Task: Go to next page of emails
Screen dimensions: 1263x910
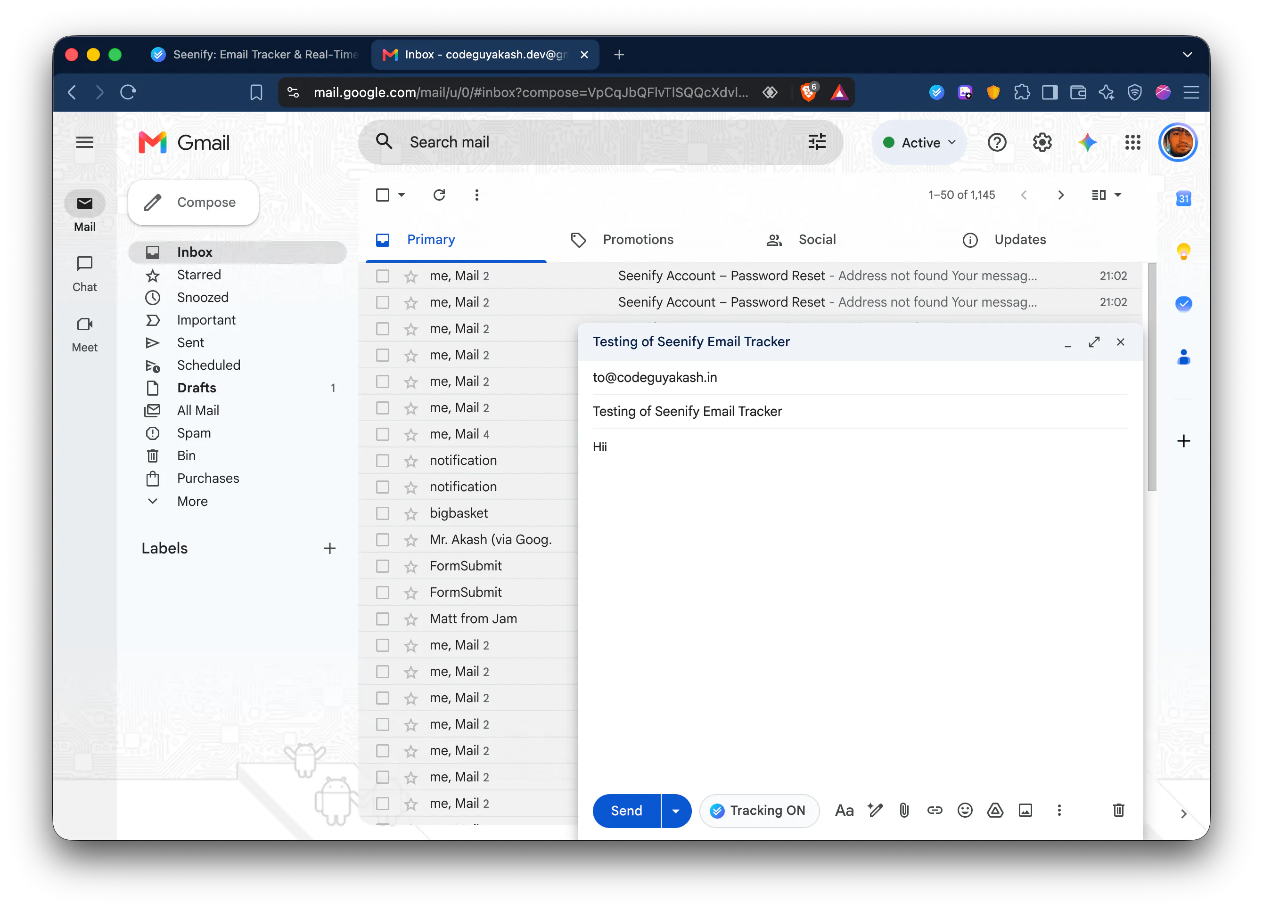Action: [1060, 195]
